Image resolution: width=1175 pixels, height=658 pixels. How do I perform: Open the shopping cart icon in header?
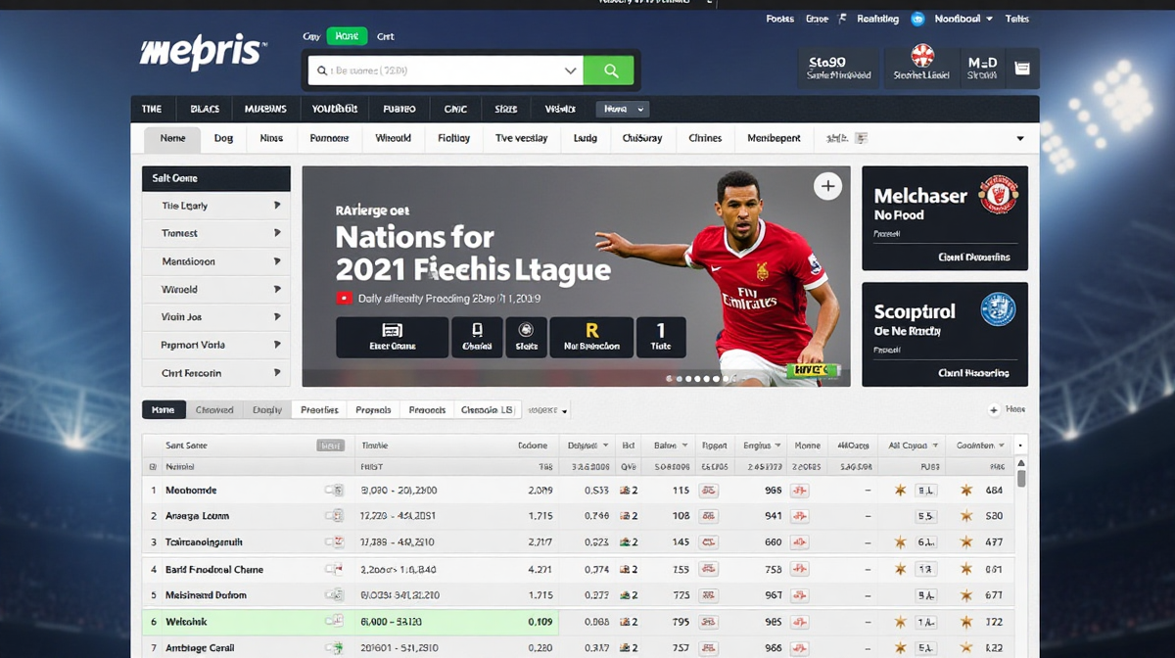(x=1022, y=69)
